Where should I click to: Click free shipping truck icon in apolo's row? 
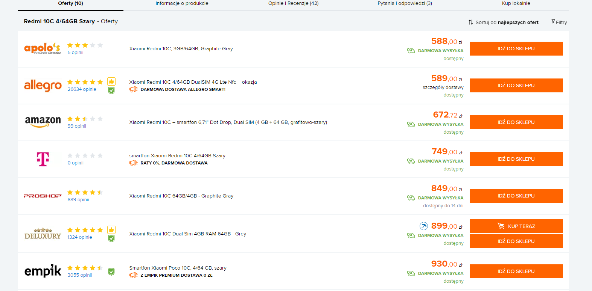(x=411, y=51)
